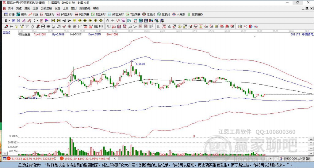The width and height of the screenshot is (314, 168).
Task: Select the percent % tool
Action: (169, 26)
